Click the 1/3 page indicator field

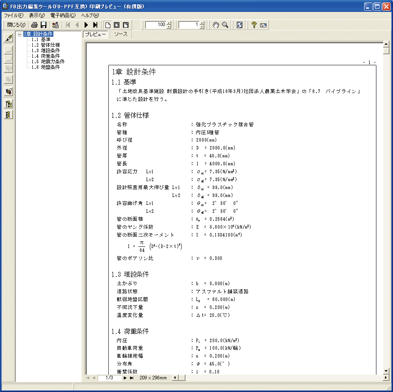coord(110,378)
